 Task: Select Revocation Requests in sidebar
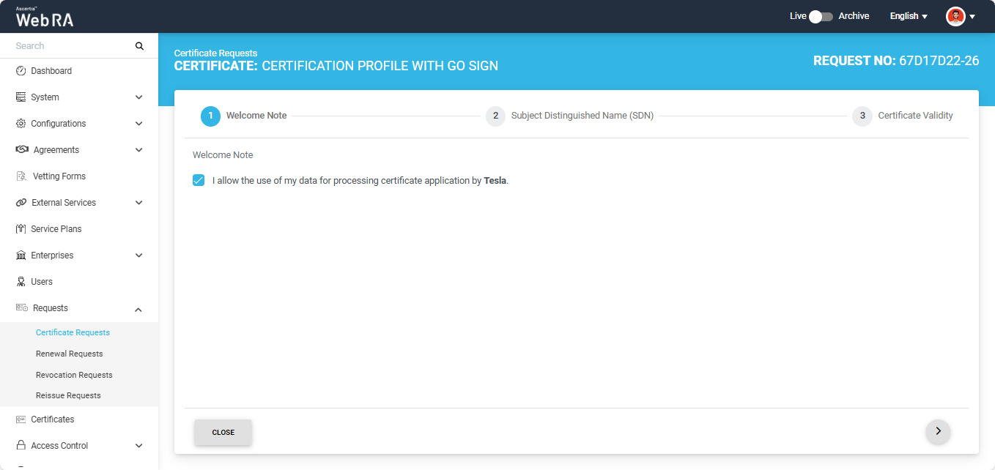74,375
